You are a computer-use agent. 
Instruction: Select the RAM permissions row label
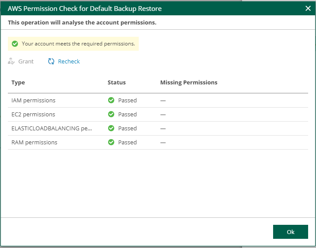(34, 143)
